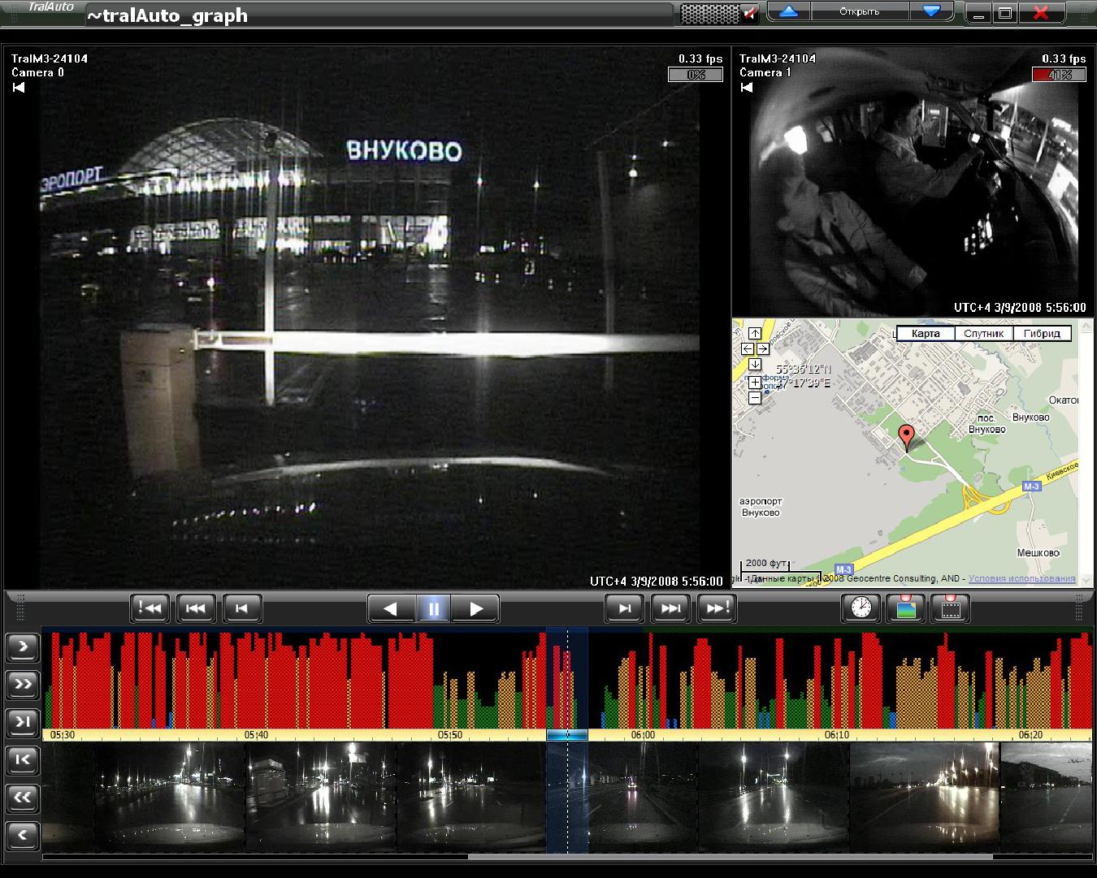
Task: Jump to next alarm event button
Action: click(718, 608)
